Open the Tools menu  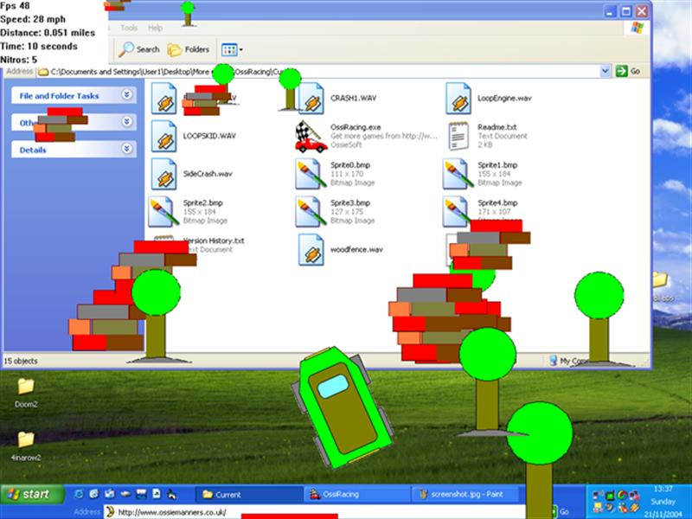point(129,28)
